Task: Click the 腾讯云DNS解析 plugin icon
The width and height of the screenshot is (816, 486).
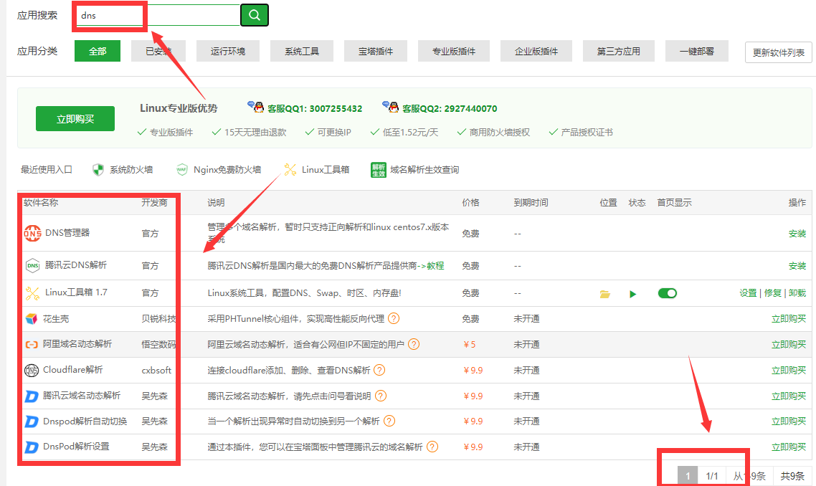Action: coord(32,265)
